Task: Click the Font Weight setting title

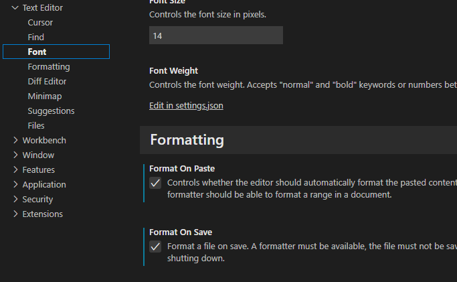Action: 173,71
